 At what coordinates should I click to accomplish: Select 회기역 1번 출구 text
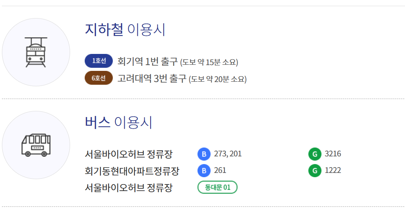(147, 62)
